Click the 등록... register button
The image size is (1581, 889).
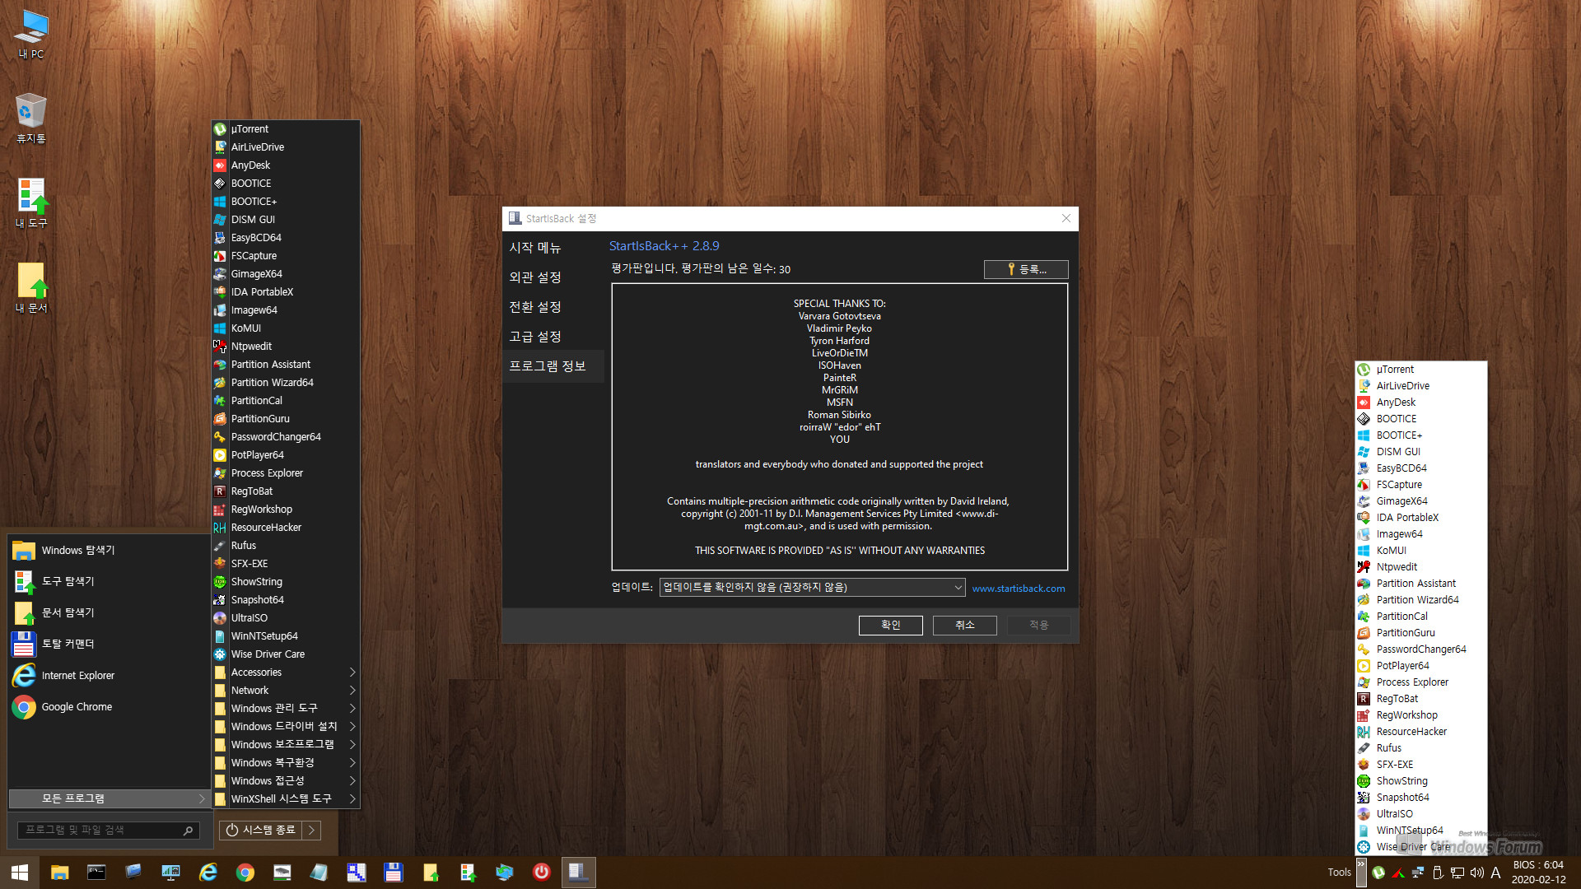(1026, 270)
